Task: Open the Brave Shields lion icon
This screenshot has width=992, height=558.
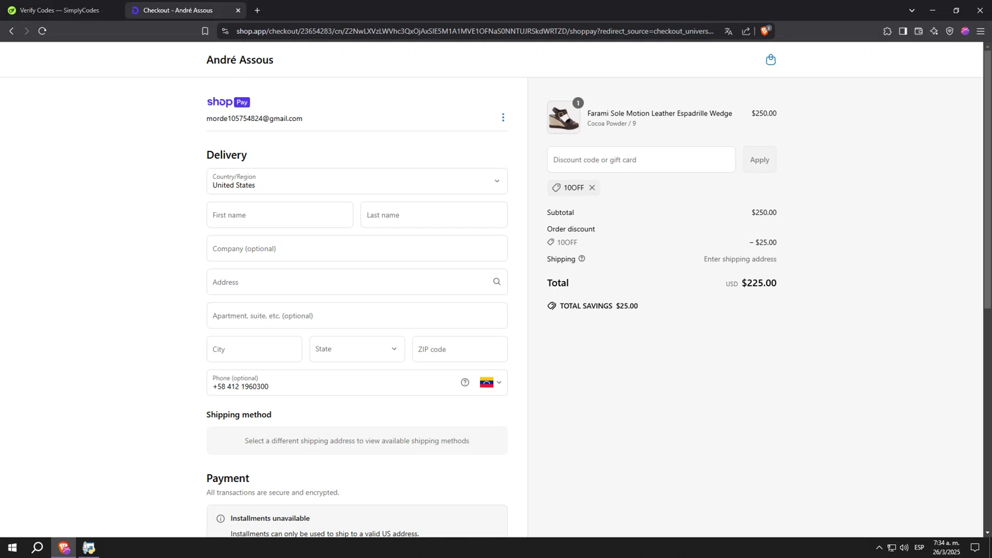Action: point(765,30)
